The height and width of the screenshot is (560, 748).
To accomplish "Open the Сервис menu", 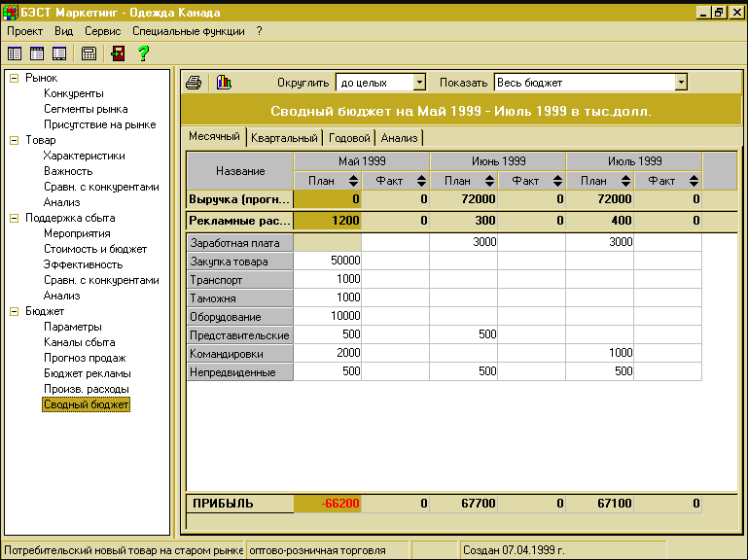I will (102, 31).
